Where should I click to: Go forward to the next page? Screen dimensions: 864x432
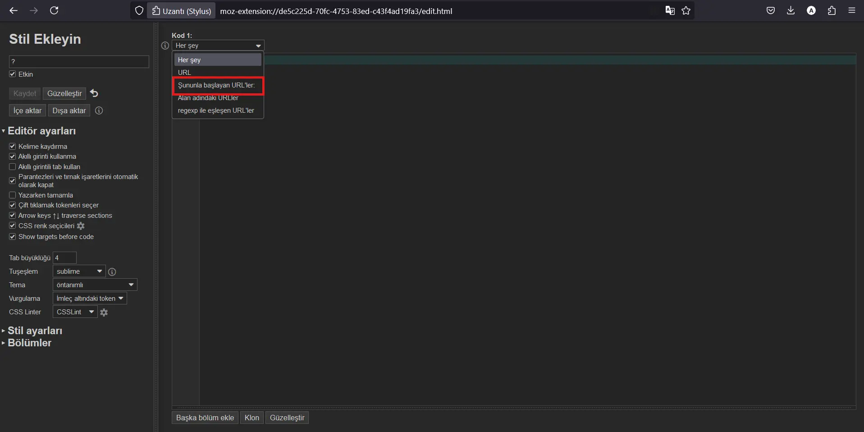point(34,10)
